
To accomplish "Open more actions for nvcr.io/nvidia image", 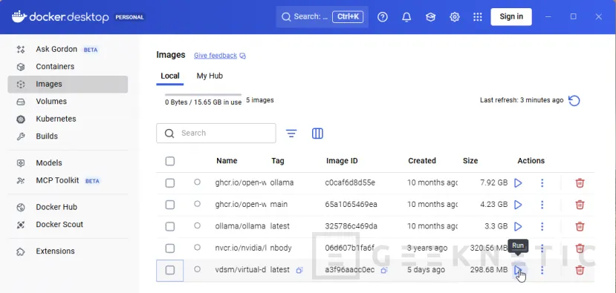I will pos(542,248).
